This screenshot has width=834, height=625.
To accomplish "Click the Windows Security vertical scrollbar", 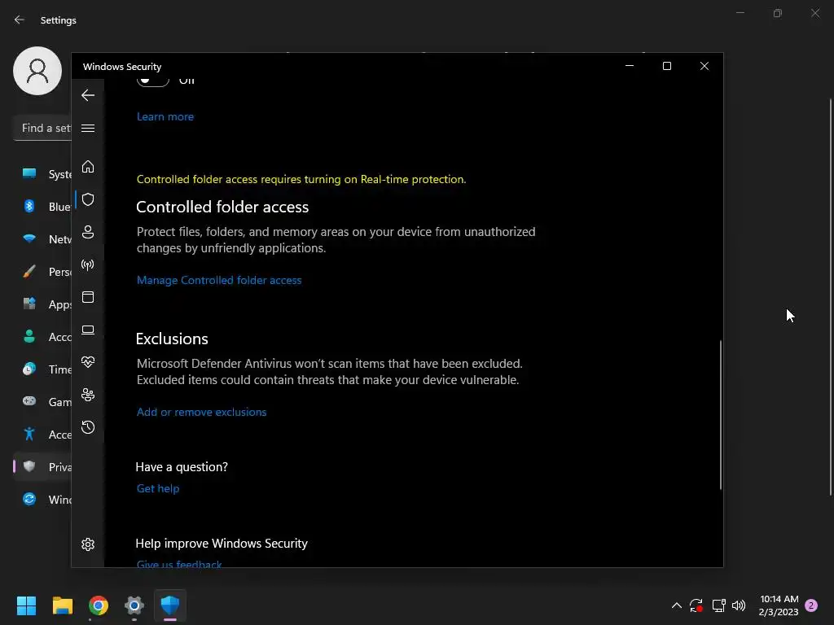I will 721,414.
